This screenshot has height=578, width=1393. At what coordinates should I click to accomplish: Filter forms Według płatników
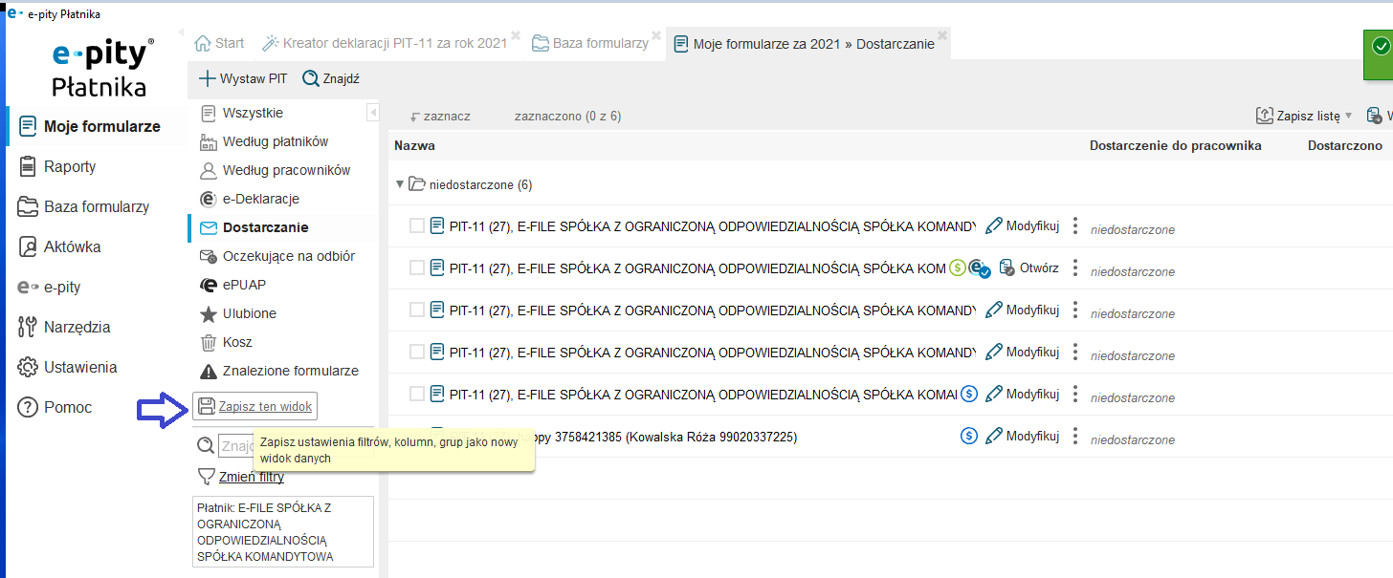point(264,141)
